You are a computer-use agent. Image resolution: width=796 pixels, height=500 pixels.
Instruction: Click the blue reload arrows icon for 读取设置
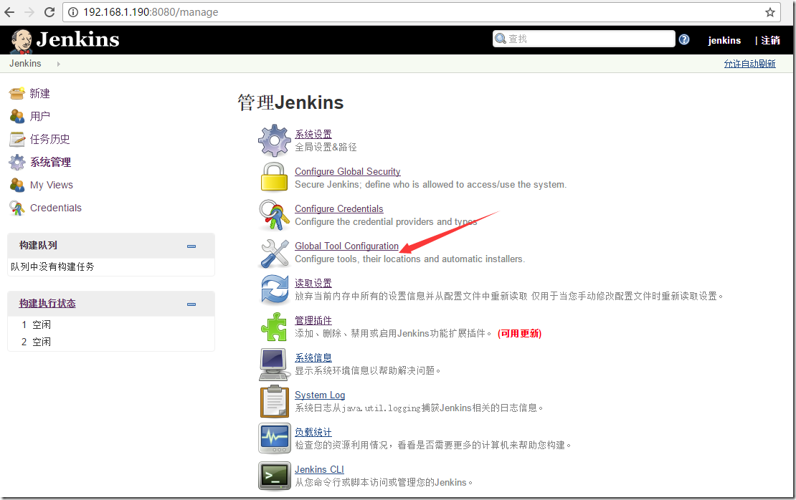click(x=275, y=289)
